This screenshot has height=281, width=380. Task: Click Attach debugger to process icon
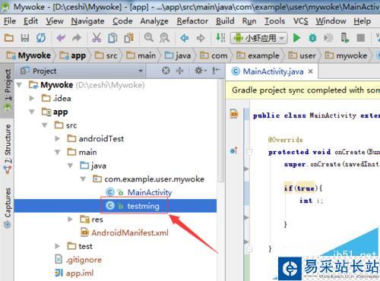(x=344, y=38)
